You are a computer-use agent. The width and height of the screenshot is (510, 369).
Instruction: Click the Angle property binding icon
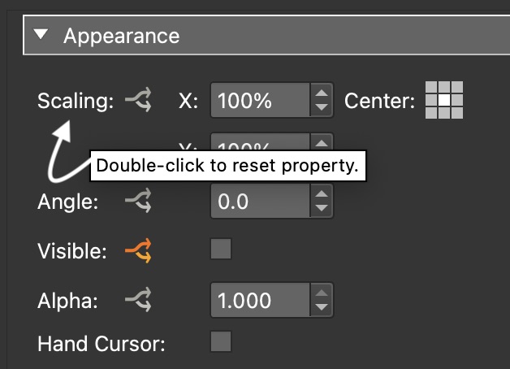pyautogui.click(x=138, y=202)
